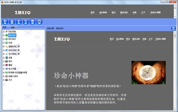Expand the 电子书籍 tree node

(x=4, y=69)
